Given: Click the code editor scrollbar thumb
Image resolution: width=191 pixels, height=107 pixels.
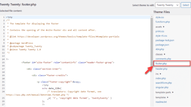Looking at the screenshot, I should [152, 42].
